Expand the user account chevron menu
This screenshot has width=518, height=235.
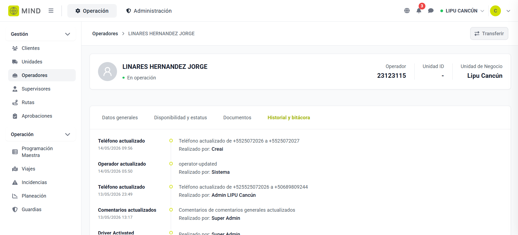click(508, 11)
